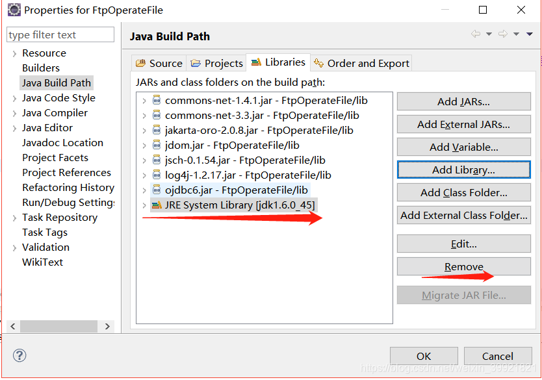Click the type filter text field
The image size is (542, 380).
[x=60, y=34]
